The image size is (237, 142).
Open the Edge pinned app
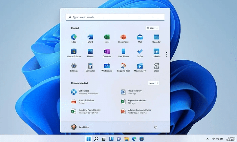pyautogui.click(x=74, y=39)
